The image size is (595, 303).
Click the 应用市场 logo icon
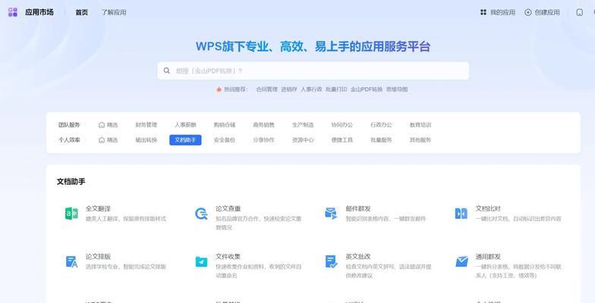(x=13, y=12)
